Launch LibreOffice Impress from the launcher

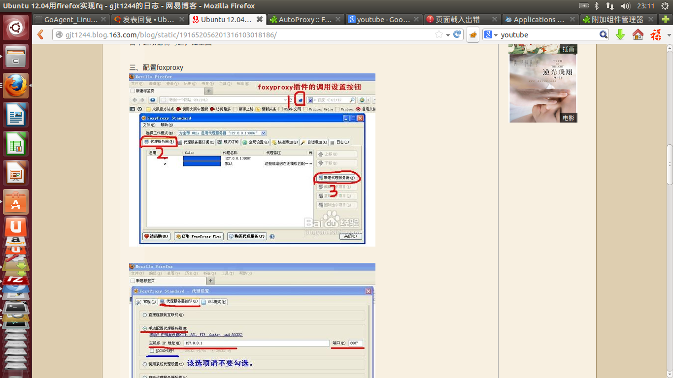(x=16, y=172)
